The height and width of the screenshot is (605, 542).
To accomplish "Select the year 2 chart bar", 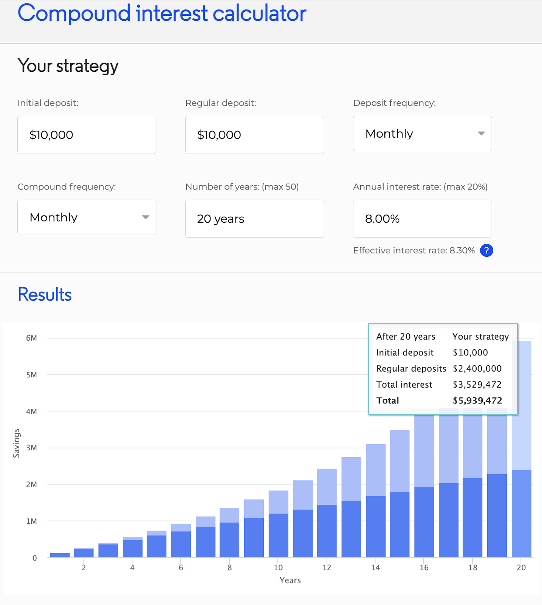I will pyautogui.click(x=84, y=552).
